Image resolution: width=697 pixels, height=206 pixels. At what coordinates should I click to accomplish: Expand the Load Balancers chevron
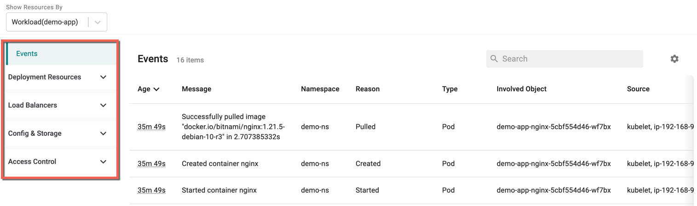click(x=103, y=105)
